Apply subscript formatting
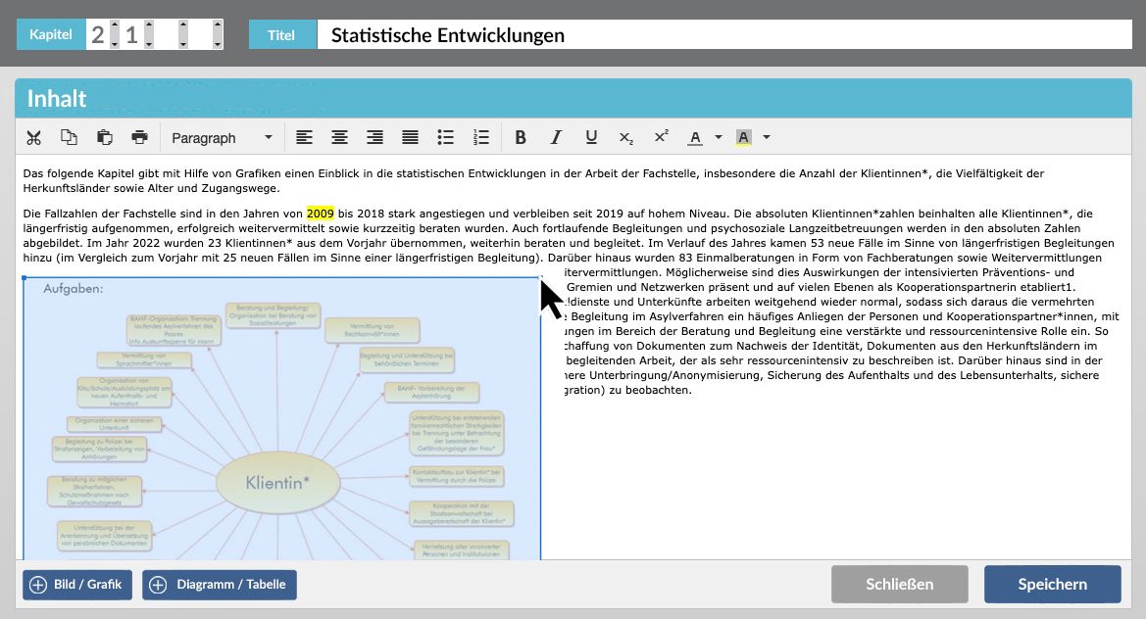Viewport: 1146px width, 619px height. pos(626,137)
